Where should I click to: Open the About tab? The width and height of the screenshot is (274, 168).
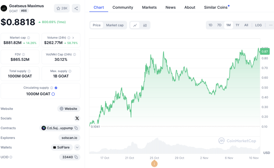[190, 7]
